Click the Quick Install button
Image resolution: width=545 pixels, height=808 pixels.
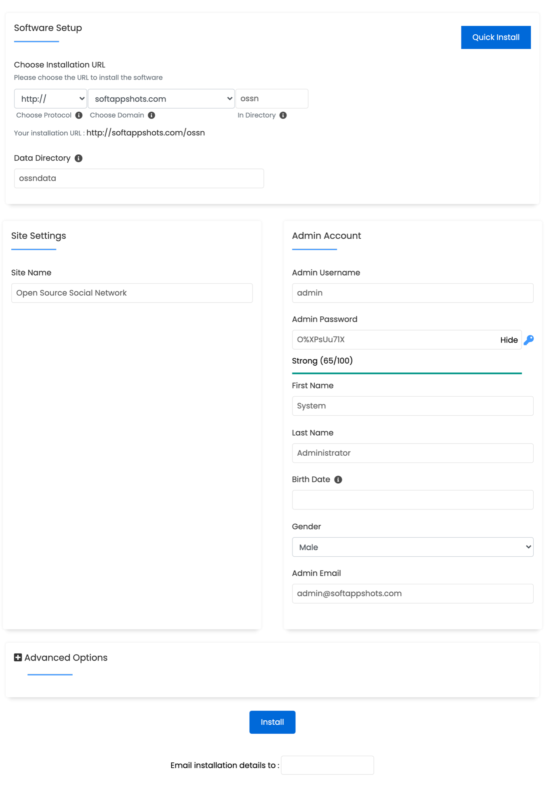(496, 37)
